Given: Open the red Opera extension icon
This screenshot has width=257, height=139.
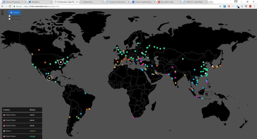Looking at the screenshot, I should pos(229,6).
